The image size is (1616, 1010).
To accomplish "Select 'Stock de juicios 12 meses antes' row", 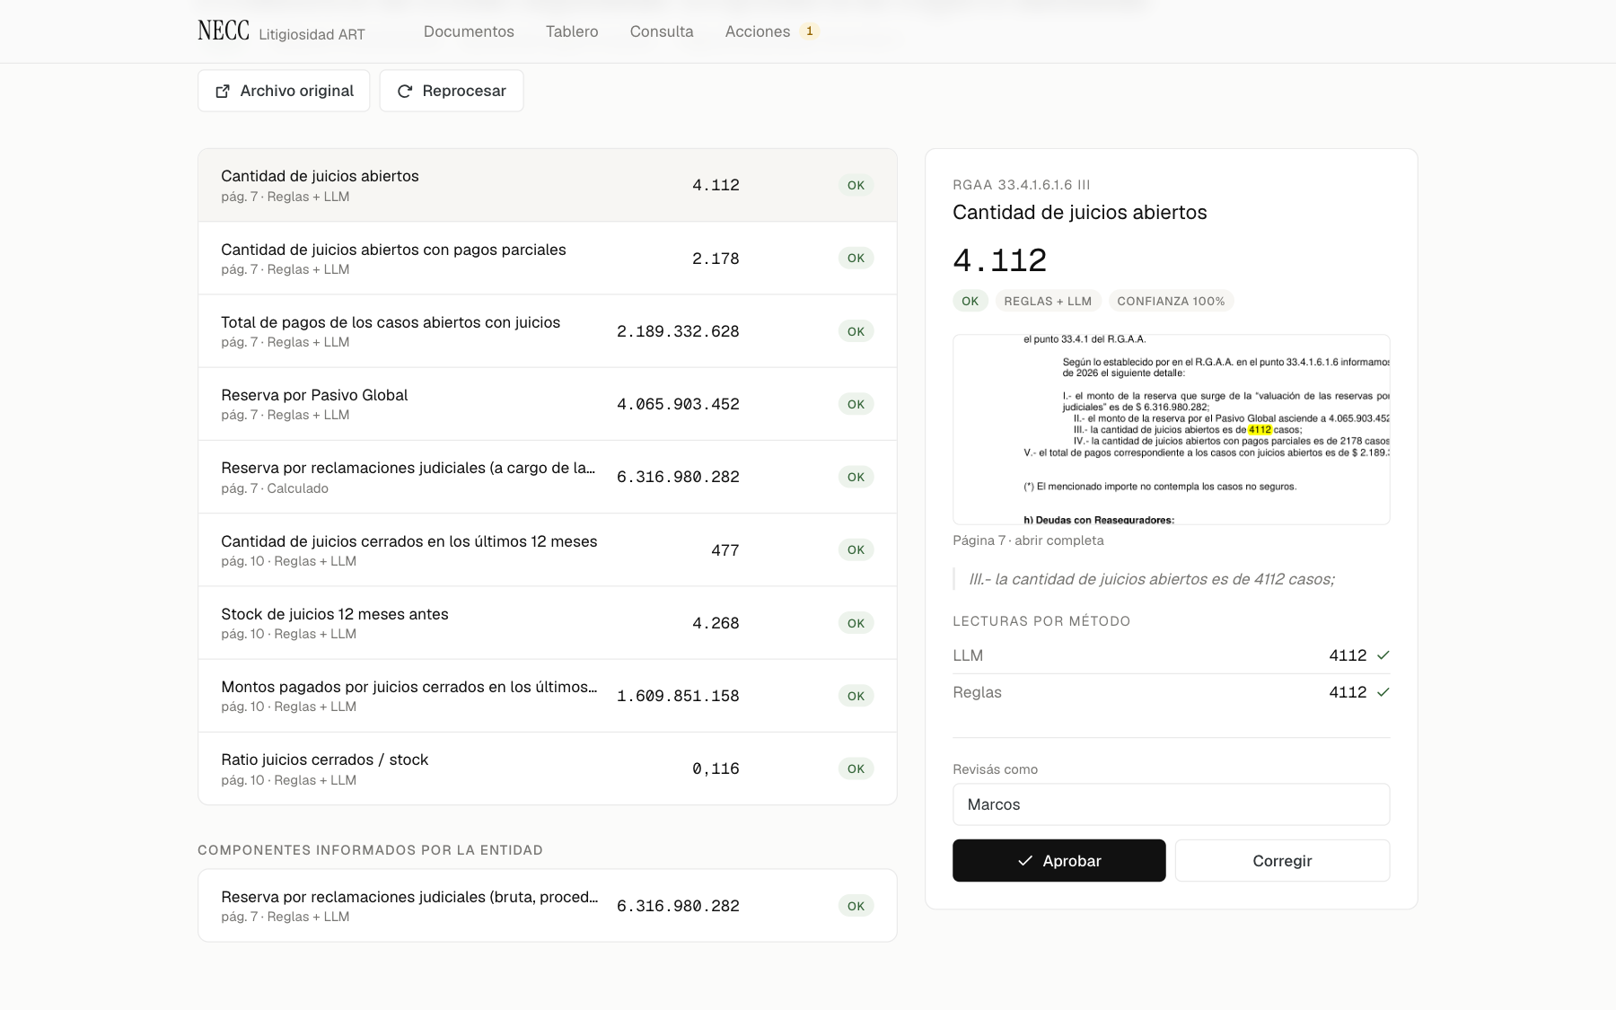I will point(548,623).
